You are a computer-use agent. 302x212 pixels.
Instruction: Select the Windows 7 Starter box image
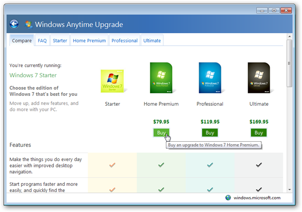coord(112,81)
